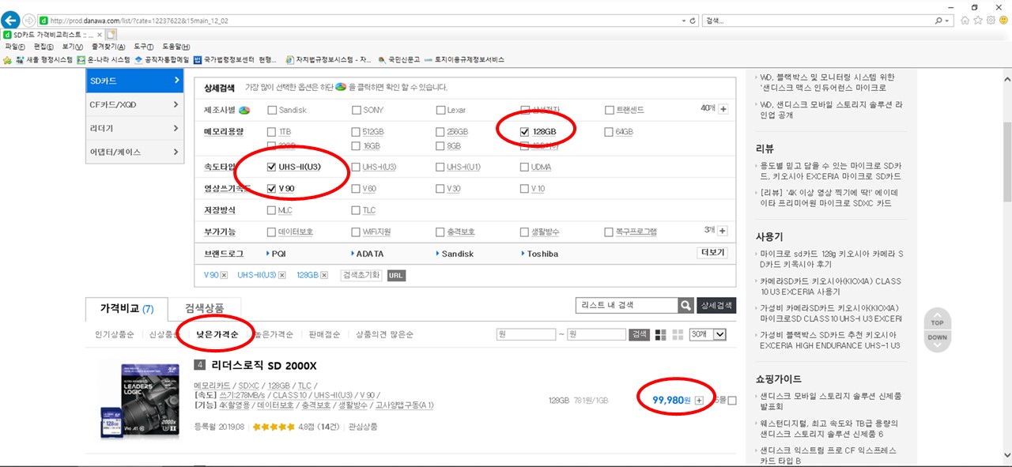
Task: Open the browser home icon
Action: [965, 21]
